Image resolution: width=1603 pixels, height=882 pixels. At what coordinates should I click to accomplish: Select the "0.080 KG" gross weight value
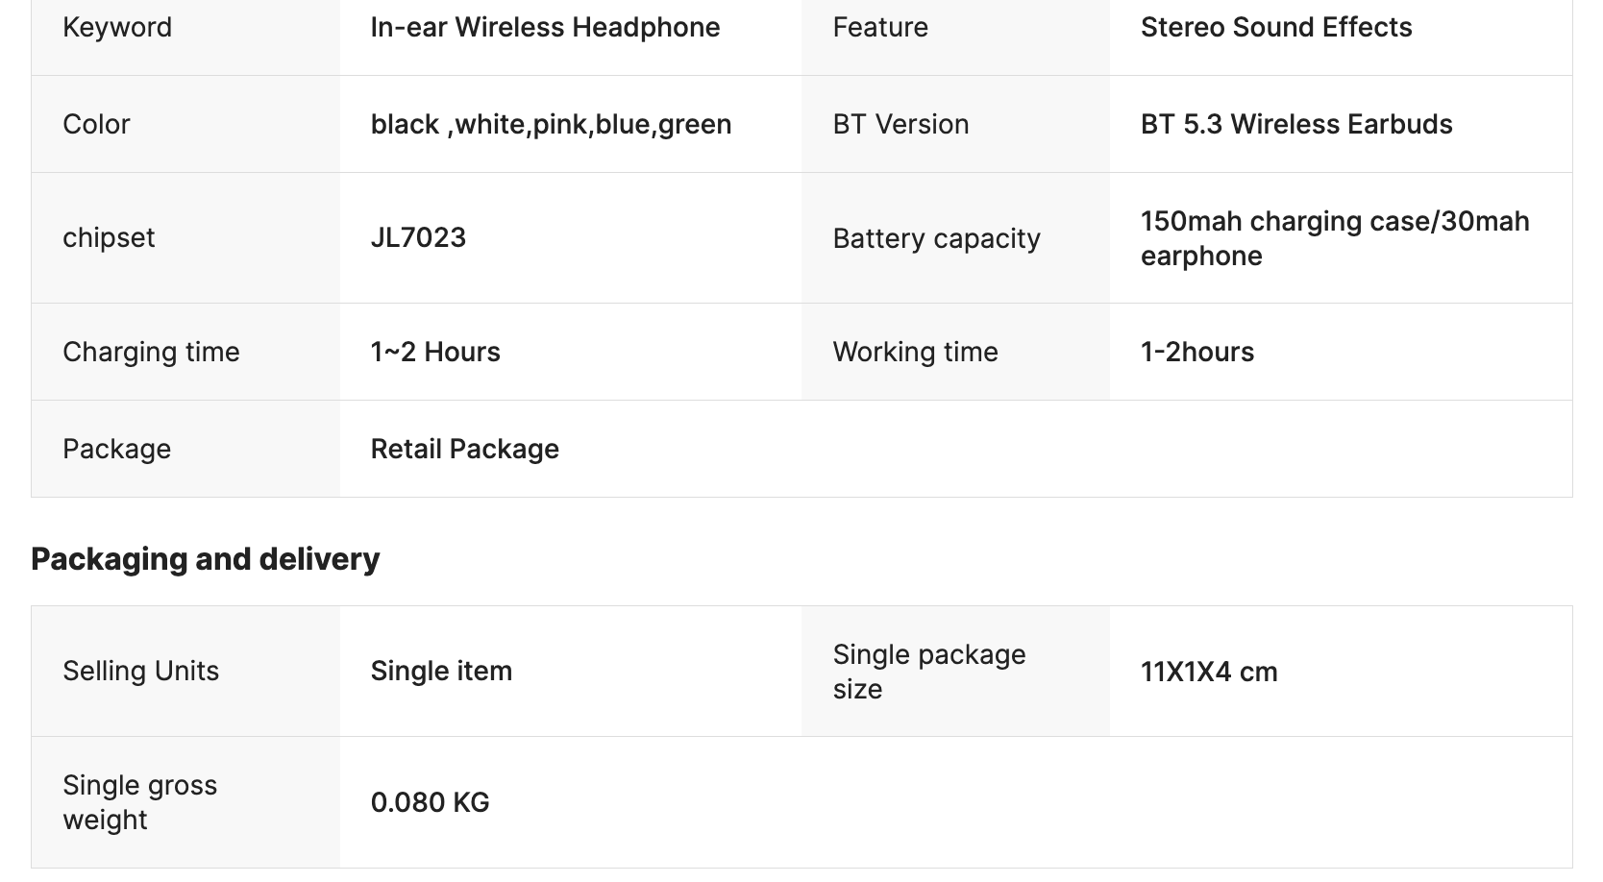430,802
